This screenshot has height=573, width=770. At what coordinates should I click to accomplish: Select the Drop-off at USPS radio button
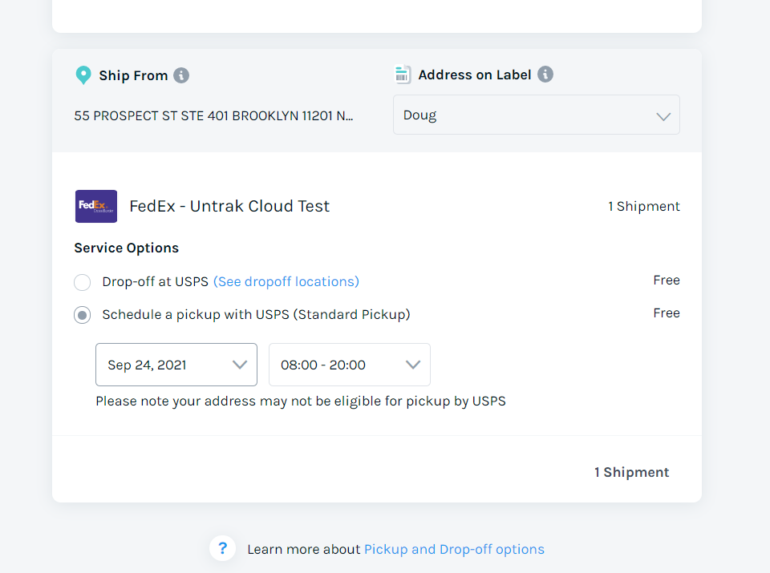82,282
